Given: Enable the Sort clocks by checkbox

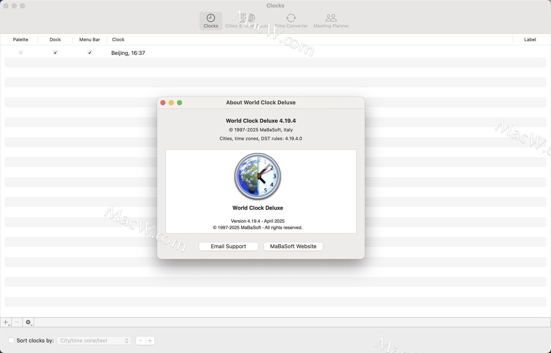Looking at the screenshot, I should (x=11, y=340).
